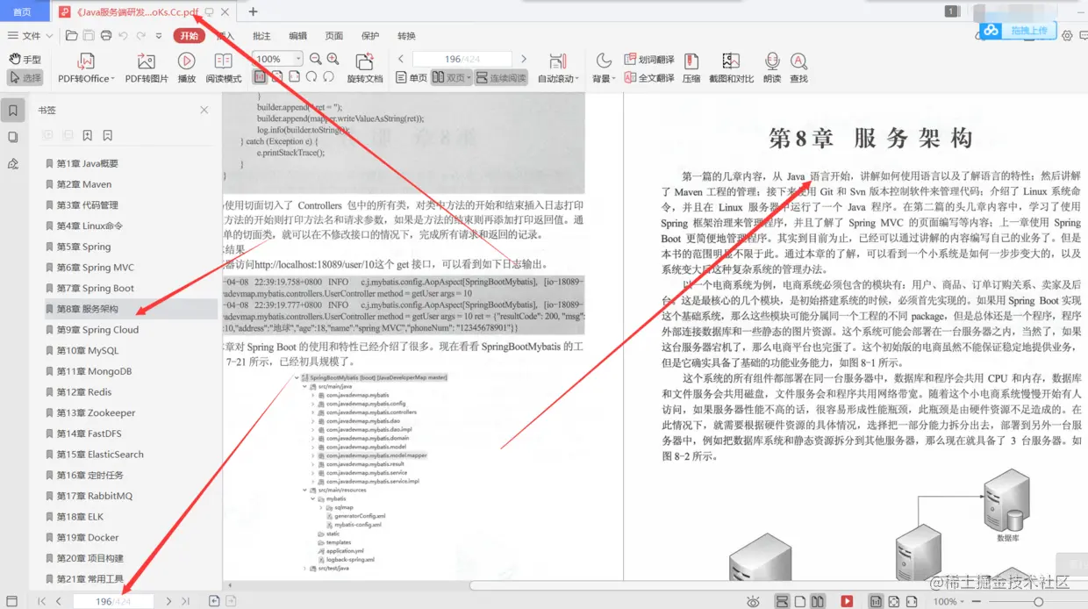Toggle continuous layout icon in status bar
The width and height of the screenshot is (1088, 609).
781,601
